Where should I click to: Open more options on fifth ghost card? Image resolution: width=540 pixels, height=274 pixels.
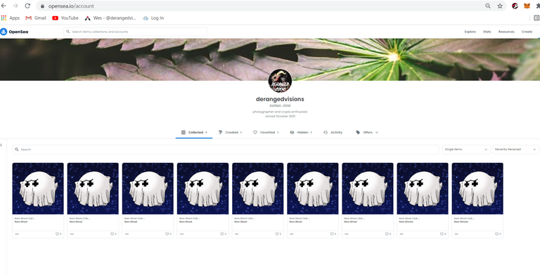pos(236,234)
